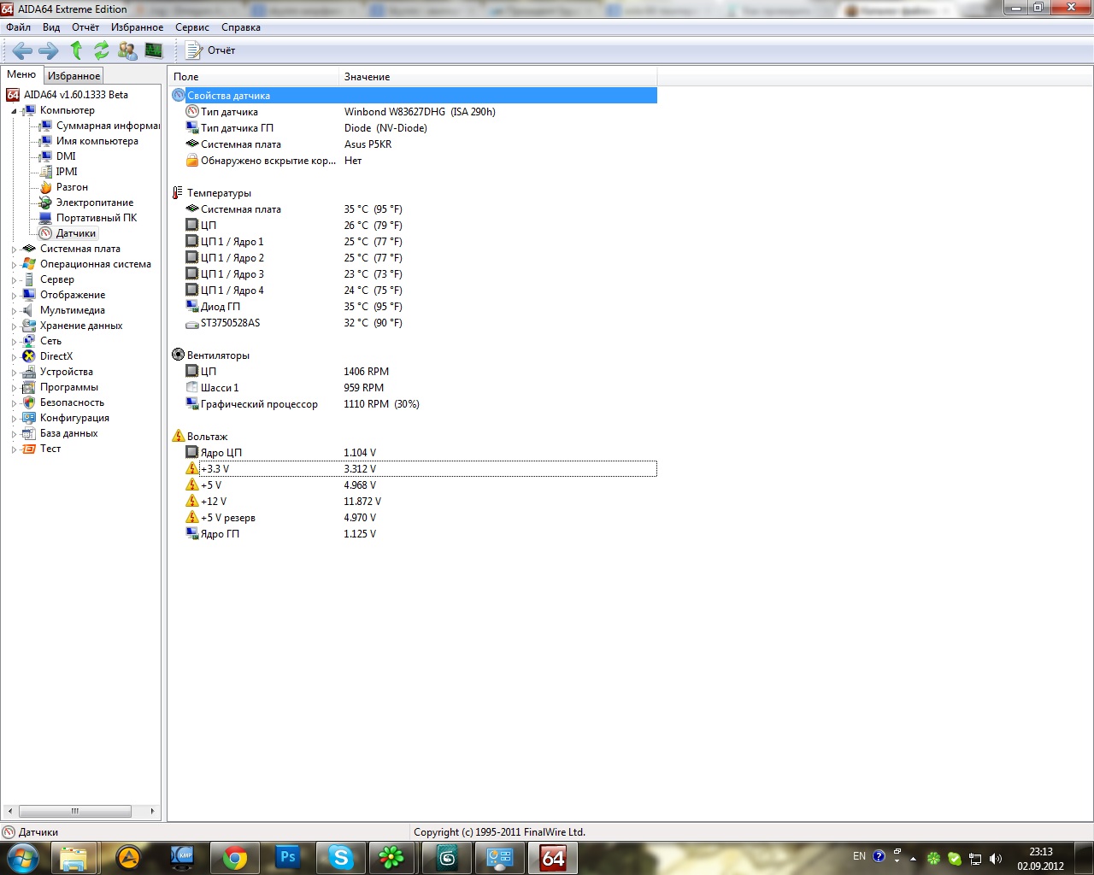
Task: Select the Графический процессор fan row
Action: (414, 404)
